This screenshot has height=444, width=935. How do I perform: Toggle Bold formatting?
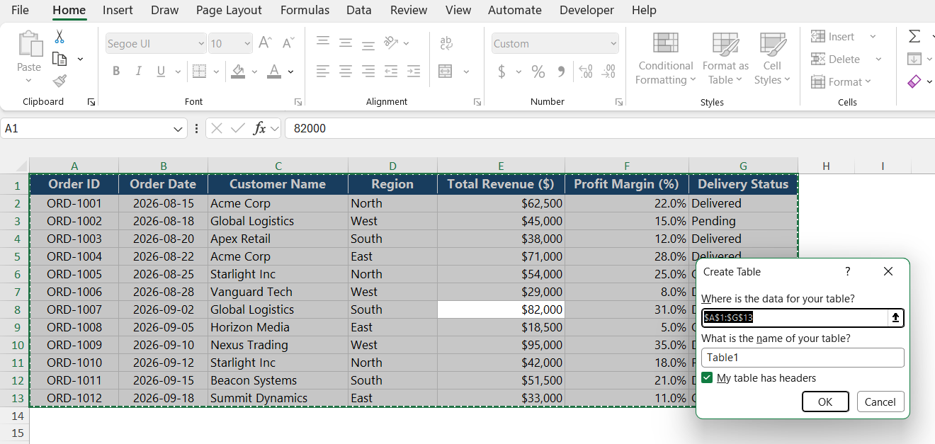116,71
